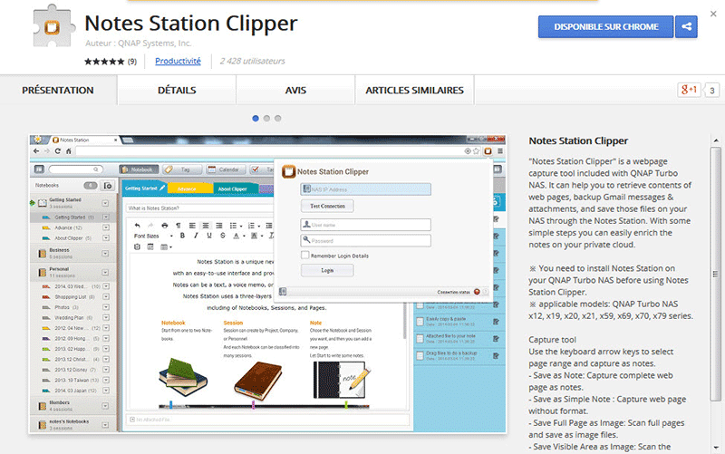Click the Italic I icon in the editor
Image resolution: width=725 pixels, height=454 pixels.
click(196, 236)
